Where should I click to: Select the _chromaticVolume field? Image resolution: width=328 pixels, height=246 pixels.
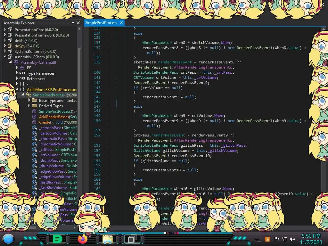pyautogui.click(x=58, y=144)
